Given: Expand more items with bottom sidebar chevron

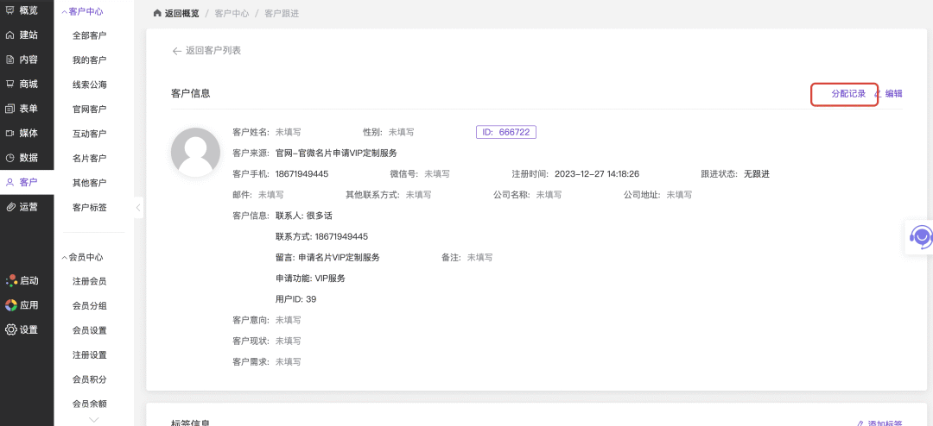Looking at the screenshot, I should pyautogui.click(x=94, y=420).
